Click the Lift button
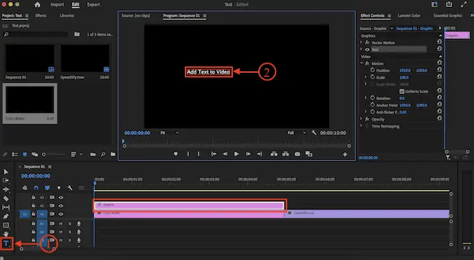Image resolution: width=474 pixels, height=260 pixels. coord(274,154)
